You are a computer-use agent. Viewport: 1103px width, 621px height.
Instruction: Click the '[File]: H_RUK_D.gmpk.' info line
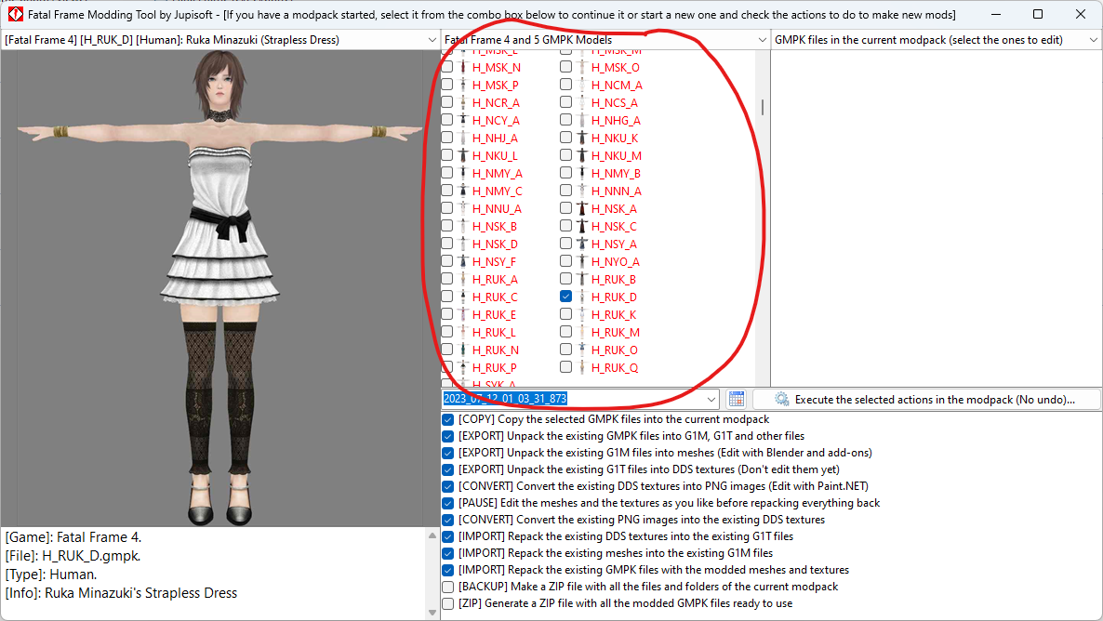coord(73,556)
